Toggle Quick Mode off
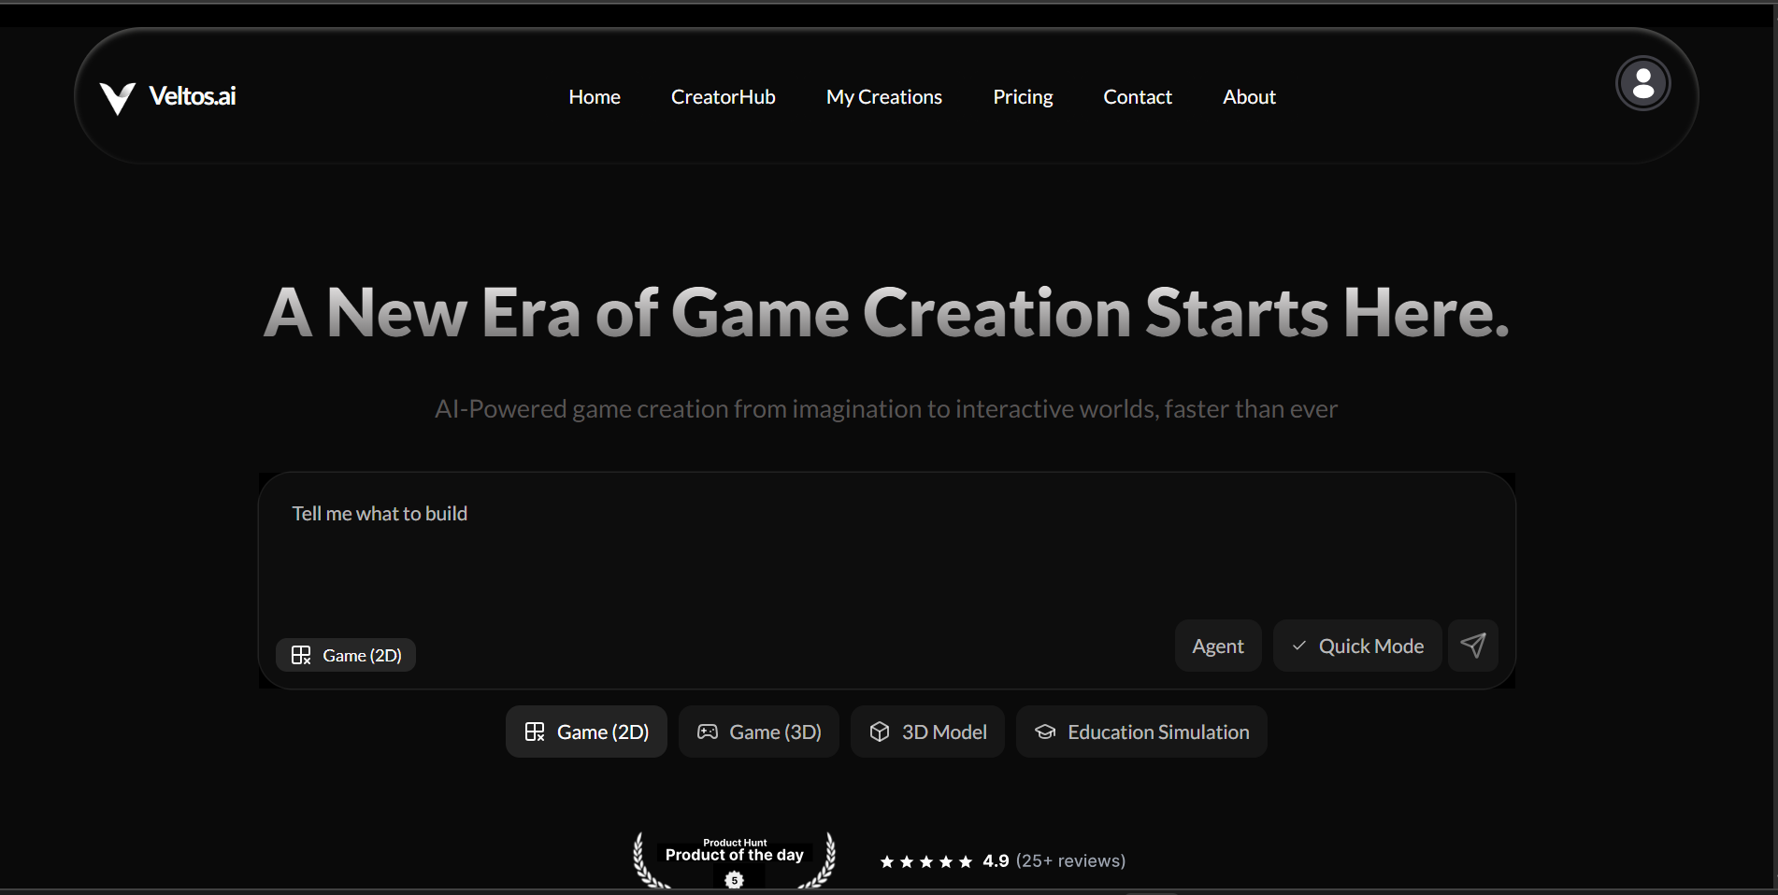 [x=1356, y=646]
